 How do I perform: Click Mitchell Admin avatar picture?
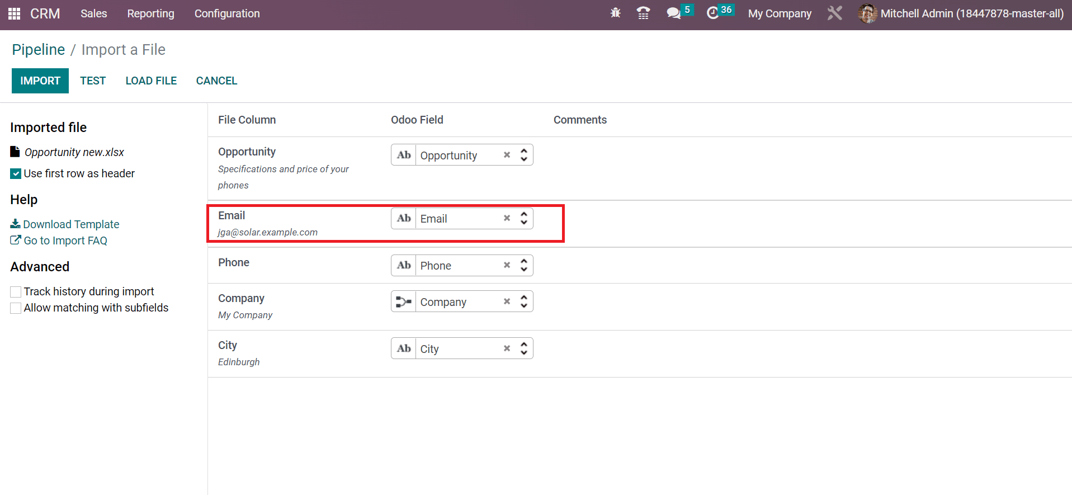pyautogui.click(x=867, y=13)
